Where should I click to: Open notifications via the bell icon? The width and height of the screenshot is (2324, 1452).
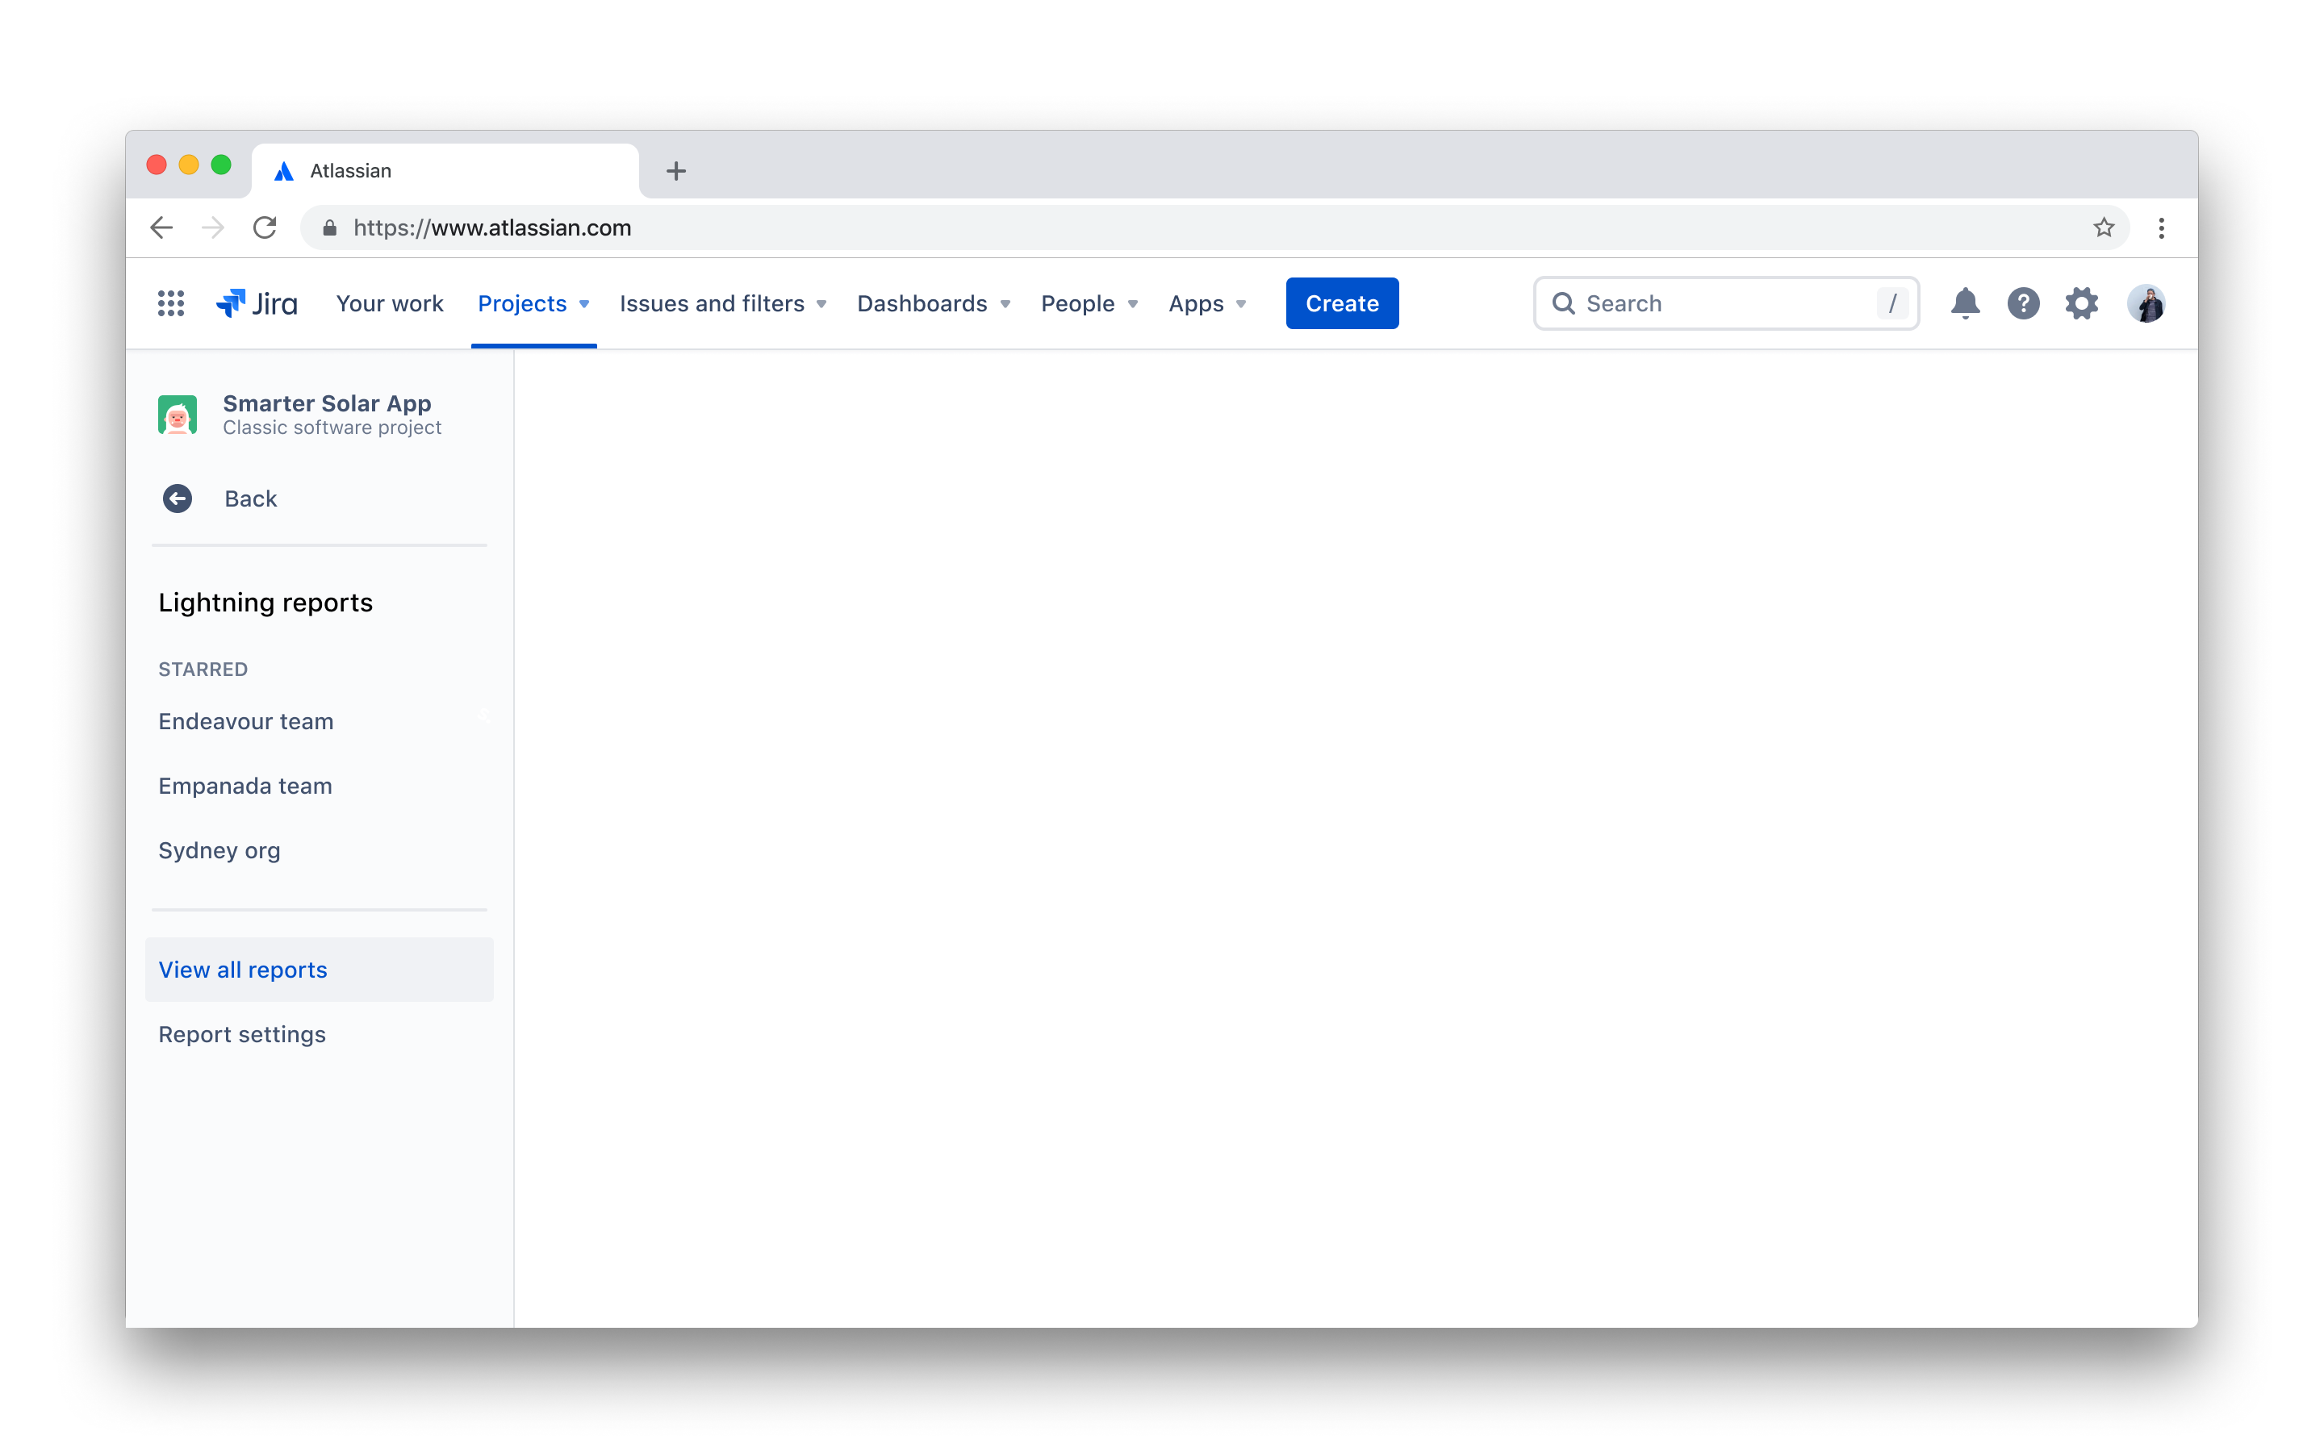(x=1965, y=303)
